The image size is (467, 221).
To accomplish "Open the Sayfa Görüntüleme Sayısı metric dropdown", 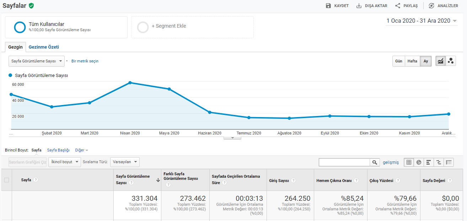I will 37,61.
